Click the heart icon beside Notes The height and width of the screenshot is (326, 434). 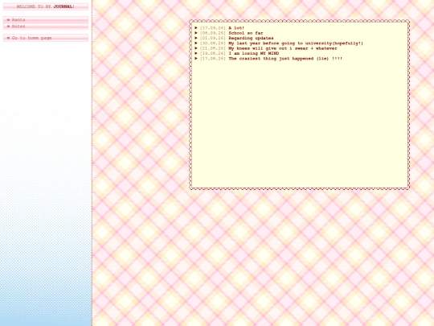(8, 27)
